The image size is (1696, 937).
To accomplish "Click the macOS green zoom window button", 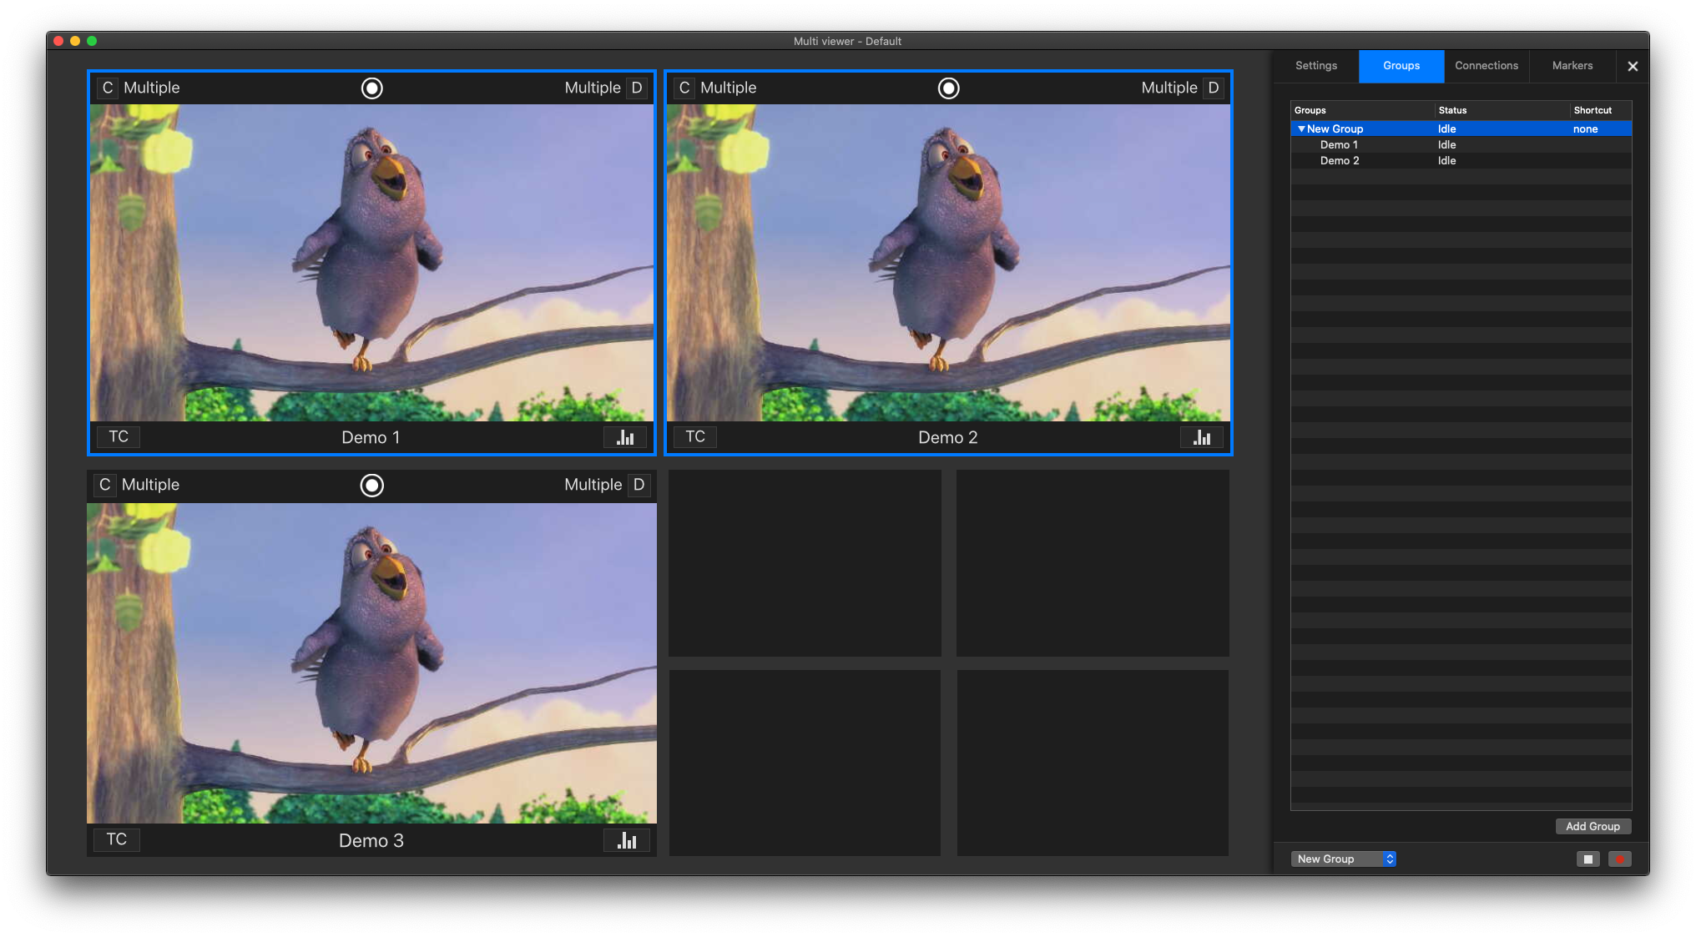I will 92,41.
